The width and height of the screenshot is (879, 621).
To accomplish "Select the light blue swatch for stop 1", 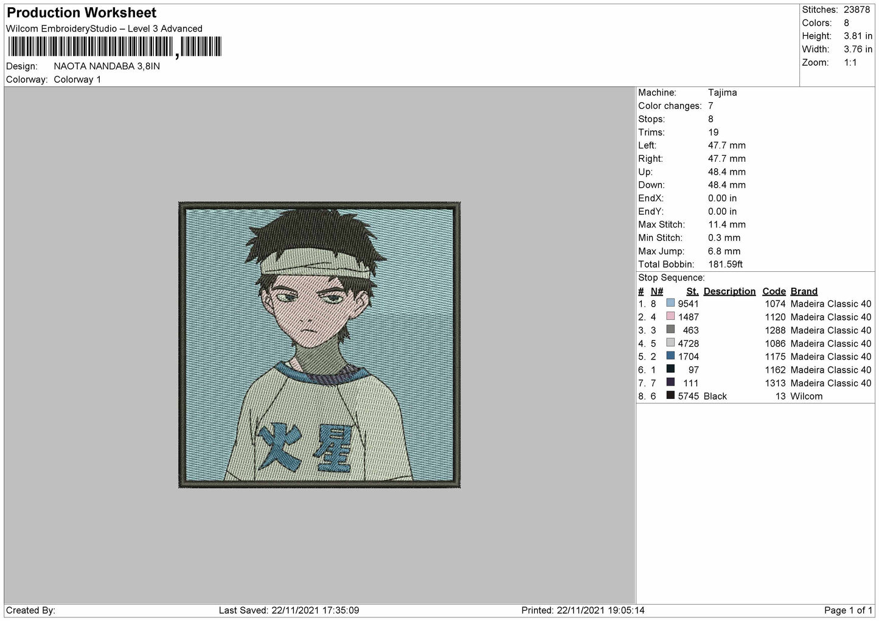I will pyautogui.click(x=670, y=303).
